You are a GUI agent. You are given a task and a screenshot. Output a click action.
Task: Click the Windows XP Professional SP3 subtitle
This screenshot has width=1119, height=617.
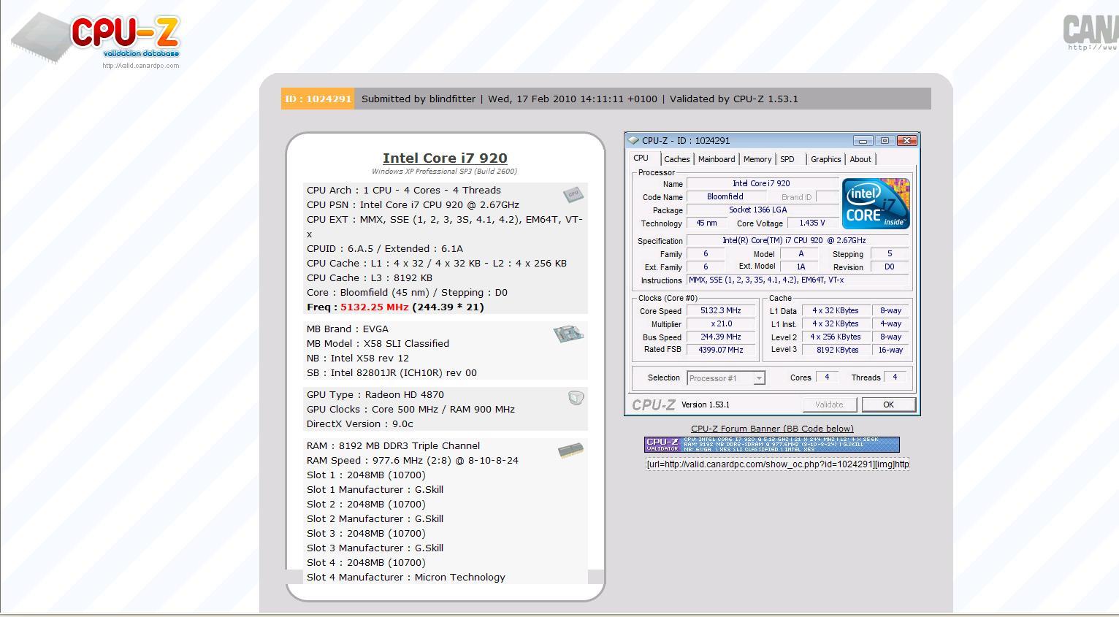[x=444, y=172]
